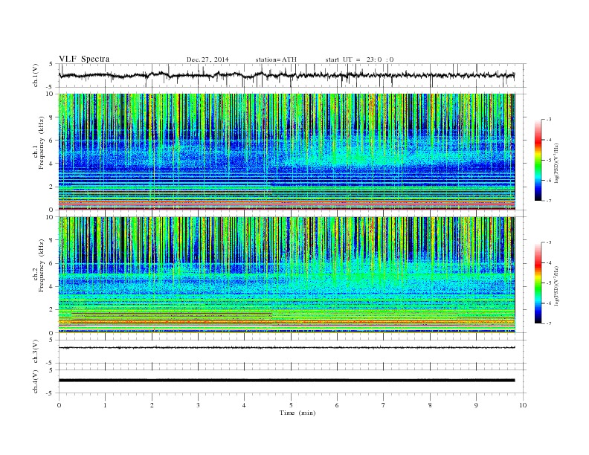Click the "ch.3(V)" axis label
This screenshot has height=455, width=589.
click(x=36, y=352)
